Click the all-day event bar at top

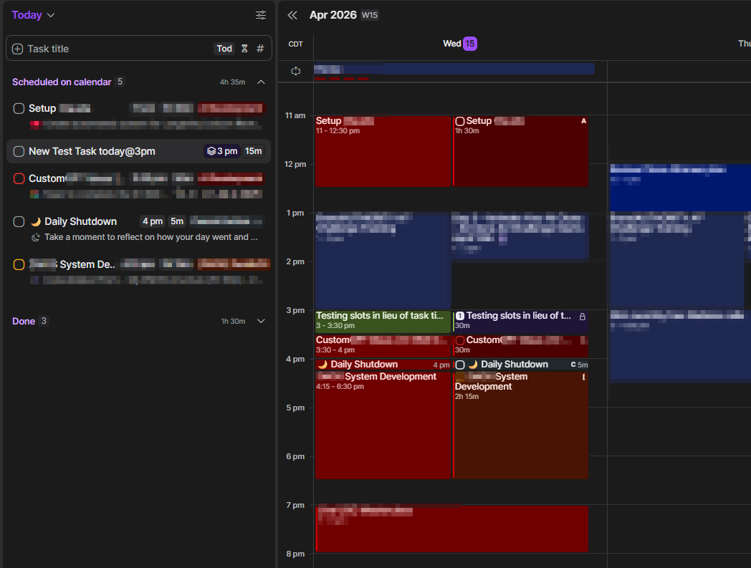(454, 69)
